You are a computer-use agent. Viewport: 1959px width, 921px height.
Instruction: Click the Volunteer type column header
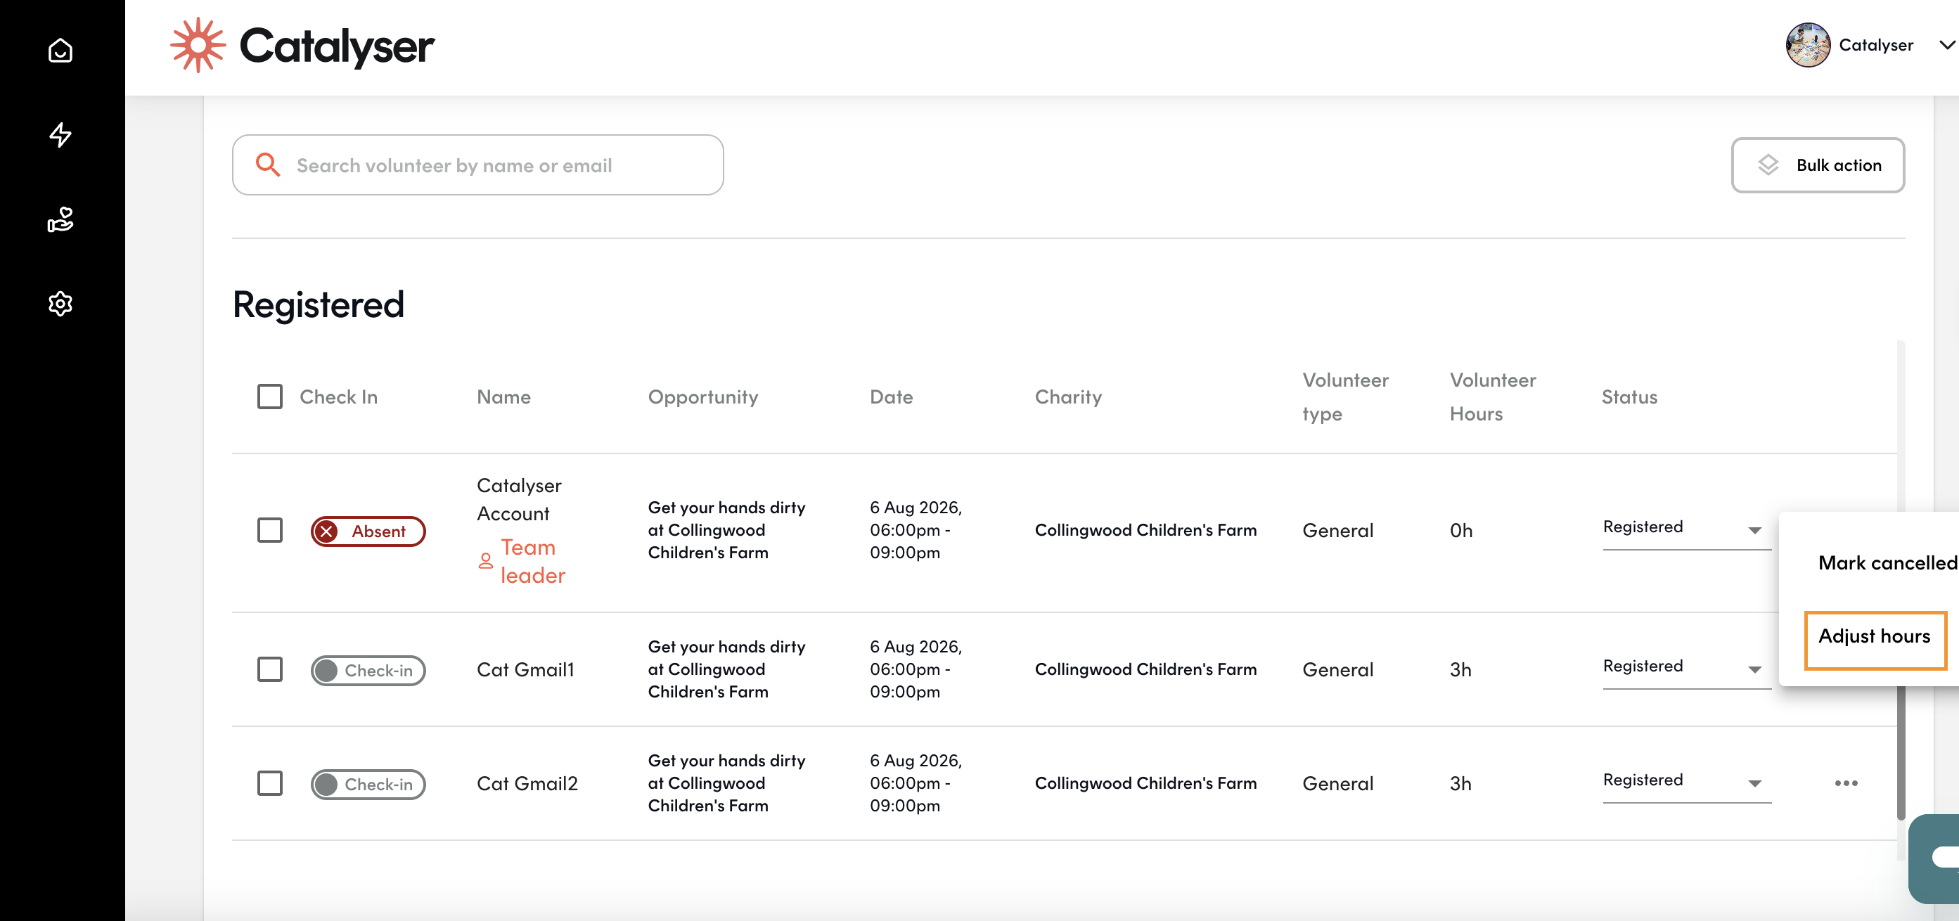tap(1345, 397)
